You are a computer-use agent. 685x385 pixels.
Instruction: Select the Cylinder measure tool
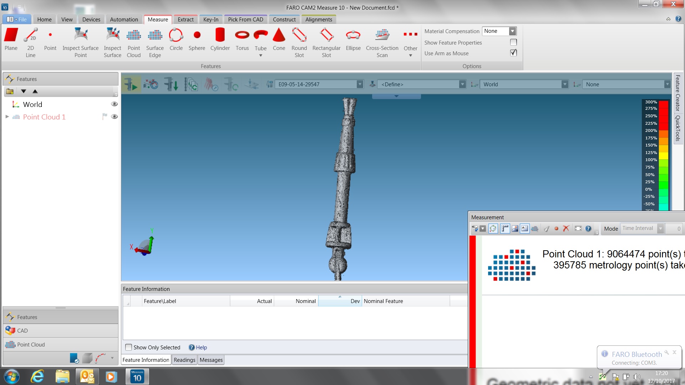pyautogui.click(x=220, y=39)
